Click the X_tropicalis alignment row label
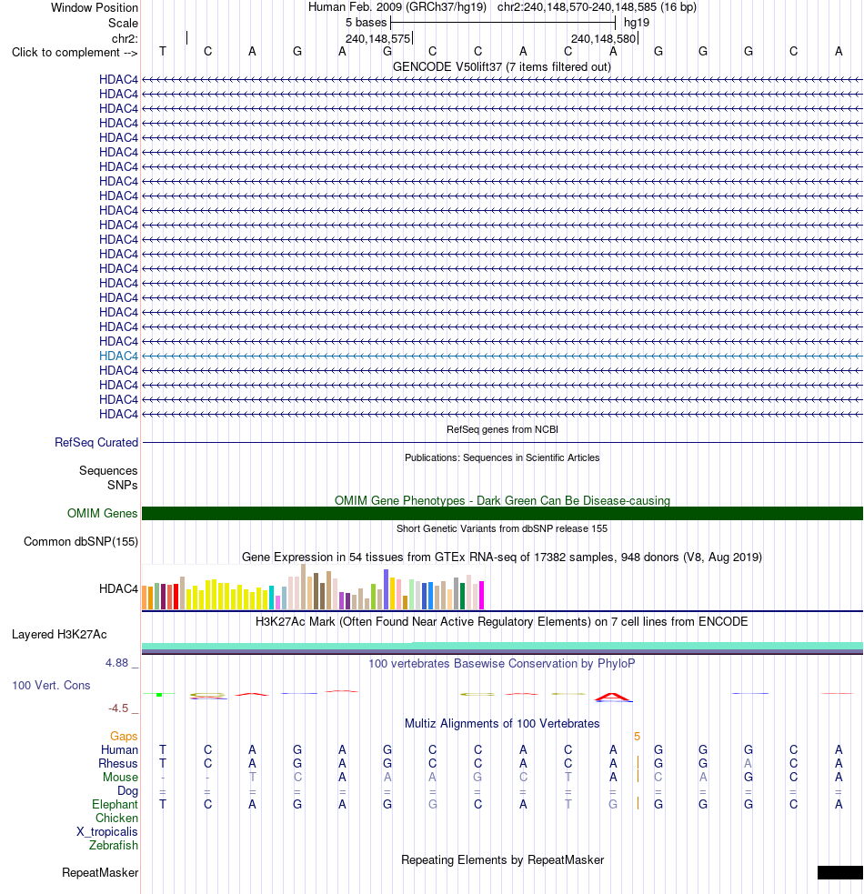Viewport: 864px width, 894px height. point(107,832)
